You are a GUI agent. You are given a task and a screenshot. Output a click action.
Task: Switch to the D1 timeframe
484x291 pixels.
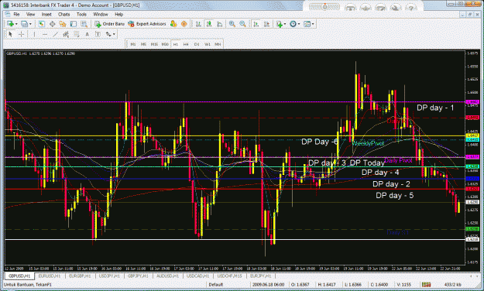[197, 44]
